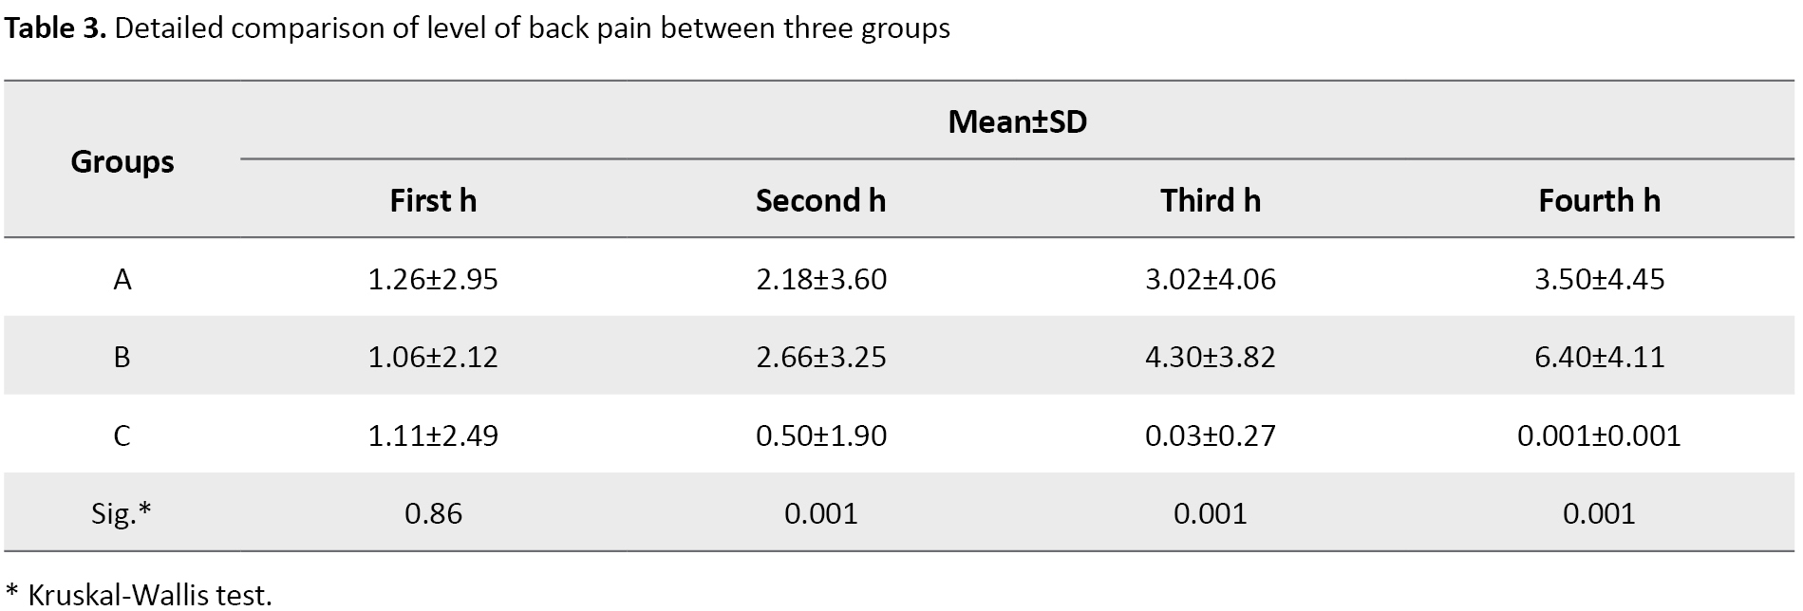The image size is (1803, 611).
Task: Select the Third h column header
Action: tap(1211, 200)
